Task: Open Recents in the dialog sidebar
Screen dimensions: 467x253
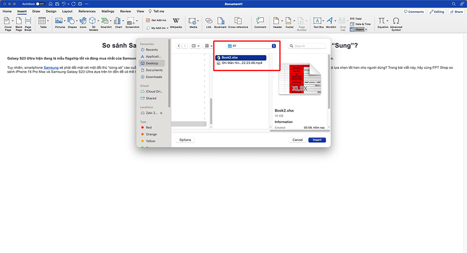Action: click(152, 50)
